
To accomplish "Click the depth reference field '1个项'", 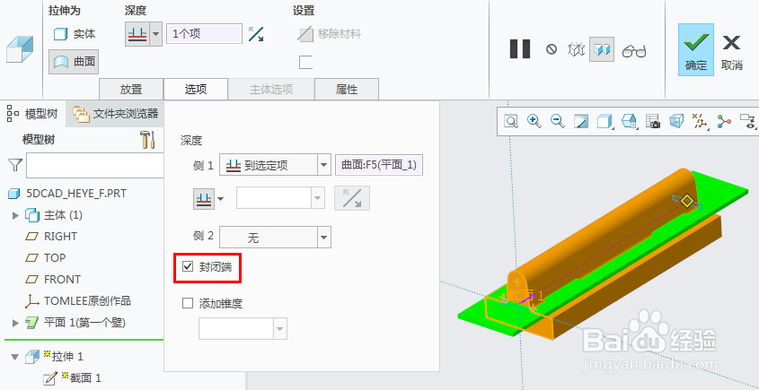I will coord(204,34).
